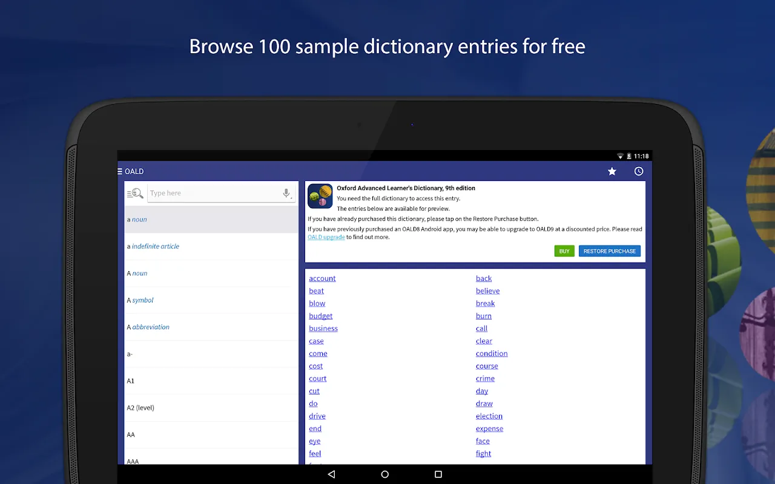This screenshot has width=775, height=484.
Task: Click the green BUY button
Action: coord(564,251)
